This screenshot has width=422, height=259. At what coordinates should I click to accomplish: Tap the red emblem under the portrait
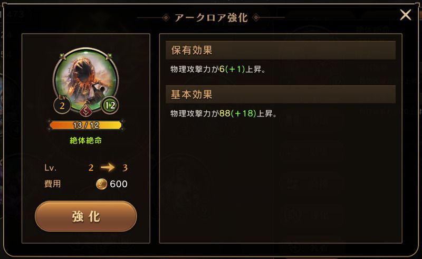[86, 110]
